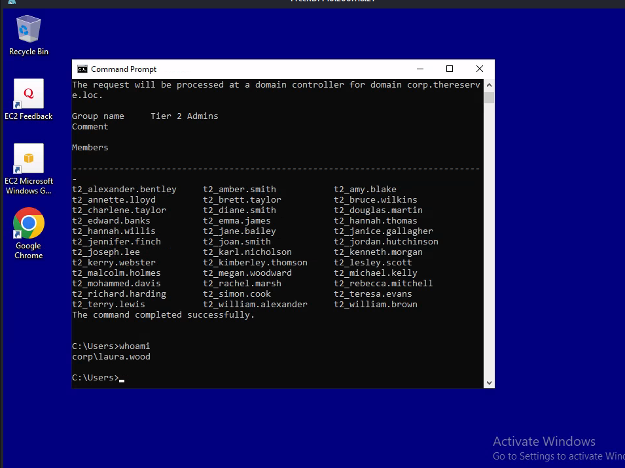Click the 'Comment' line in output
625x468 pixels.
point(90,127)
